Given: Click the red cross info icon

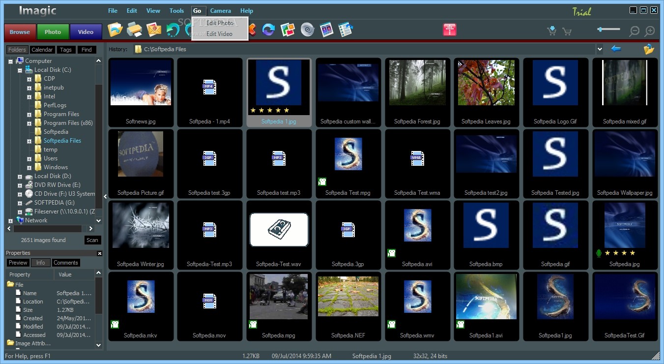Looking at the screenshot, I should click(449, 30).
